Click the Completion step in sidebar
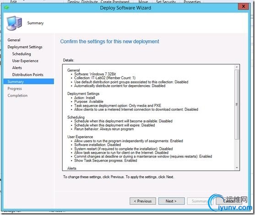The width and height of the screenshot is (255, 215). coord(17,96)
